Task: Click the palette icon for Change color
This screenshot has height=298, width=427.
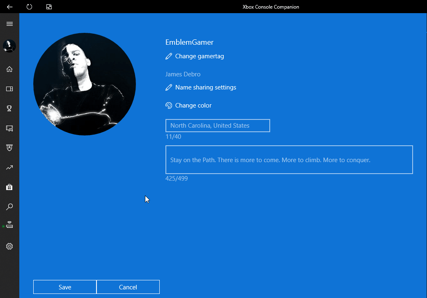Action: [169, 105]
